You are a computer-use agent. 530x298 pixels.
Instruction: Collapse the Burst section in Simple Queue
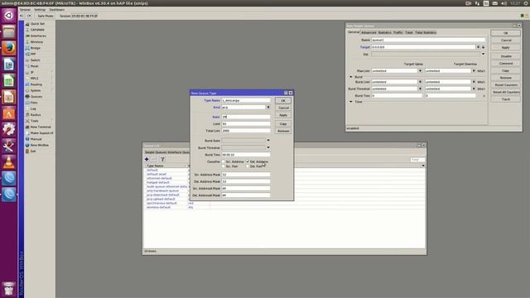(350, 77)
